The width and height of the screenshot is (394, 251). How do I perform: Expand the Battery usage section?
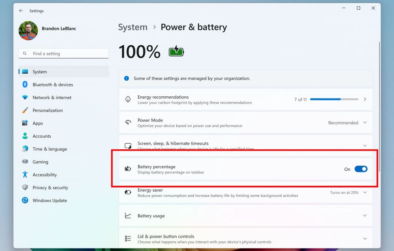[364, 215]
